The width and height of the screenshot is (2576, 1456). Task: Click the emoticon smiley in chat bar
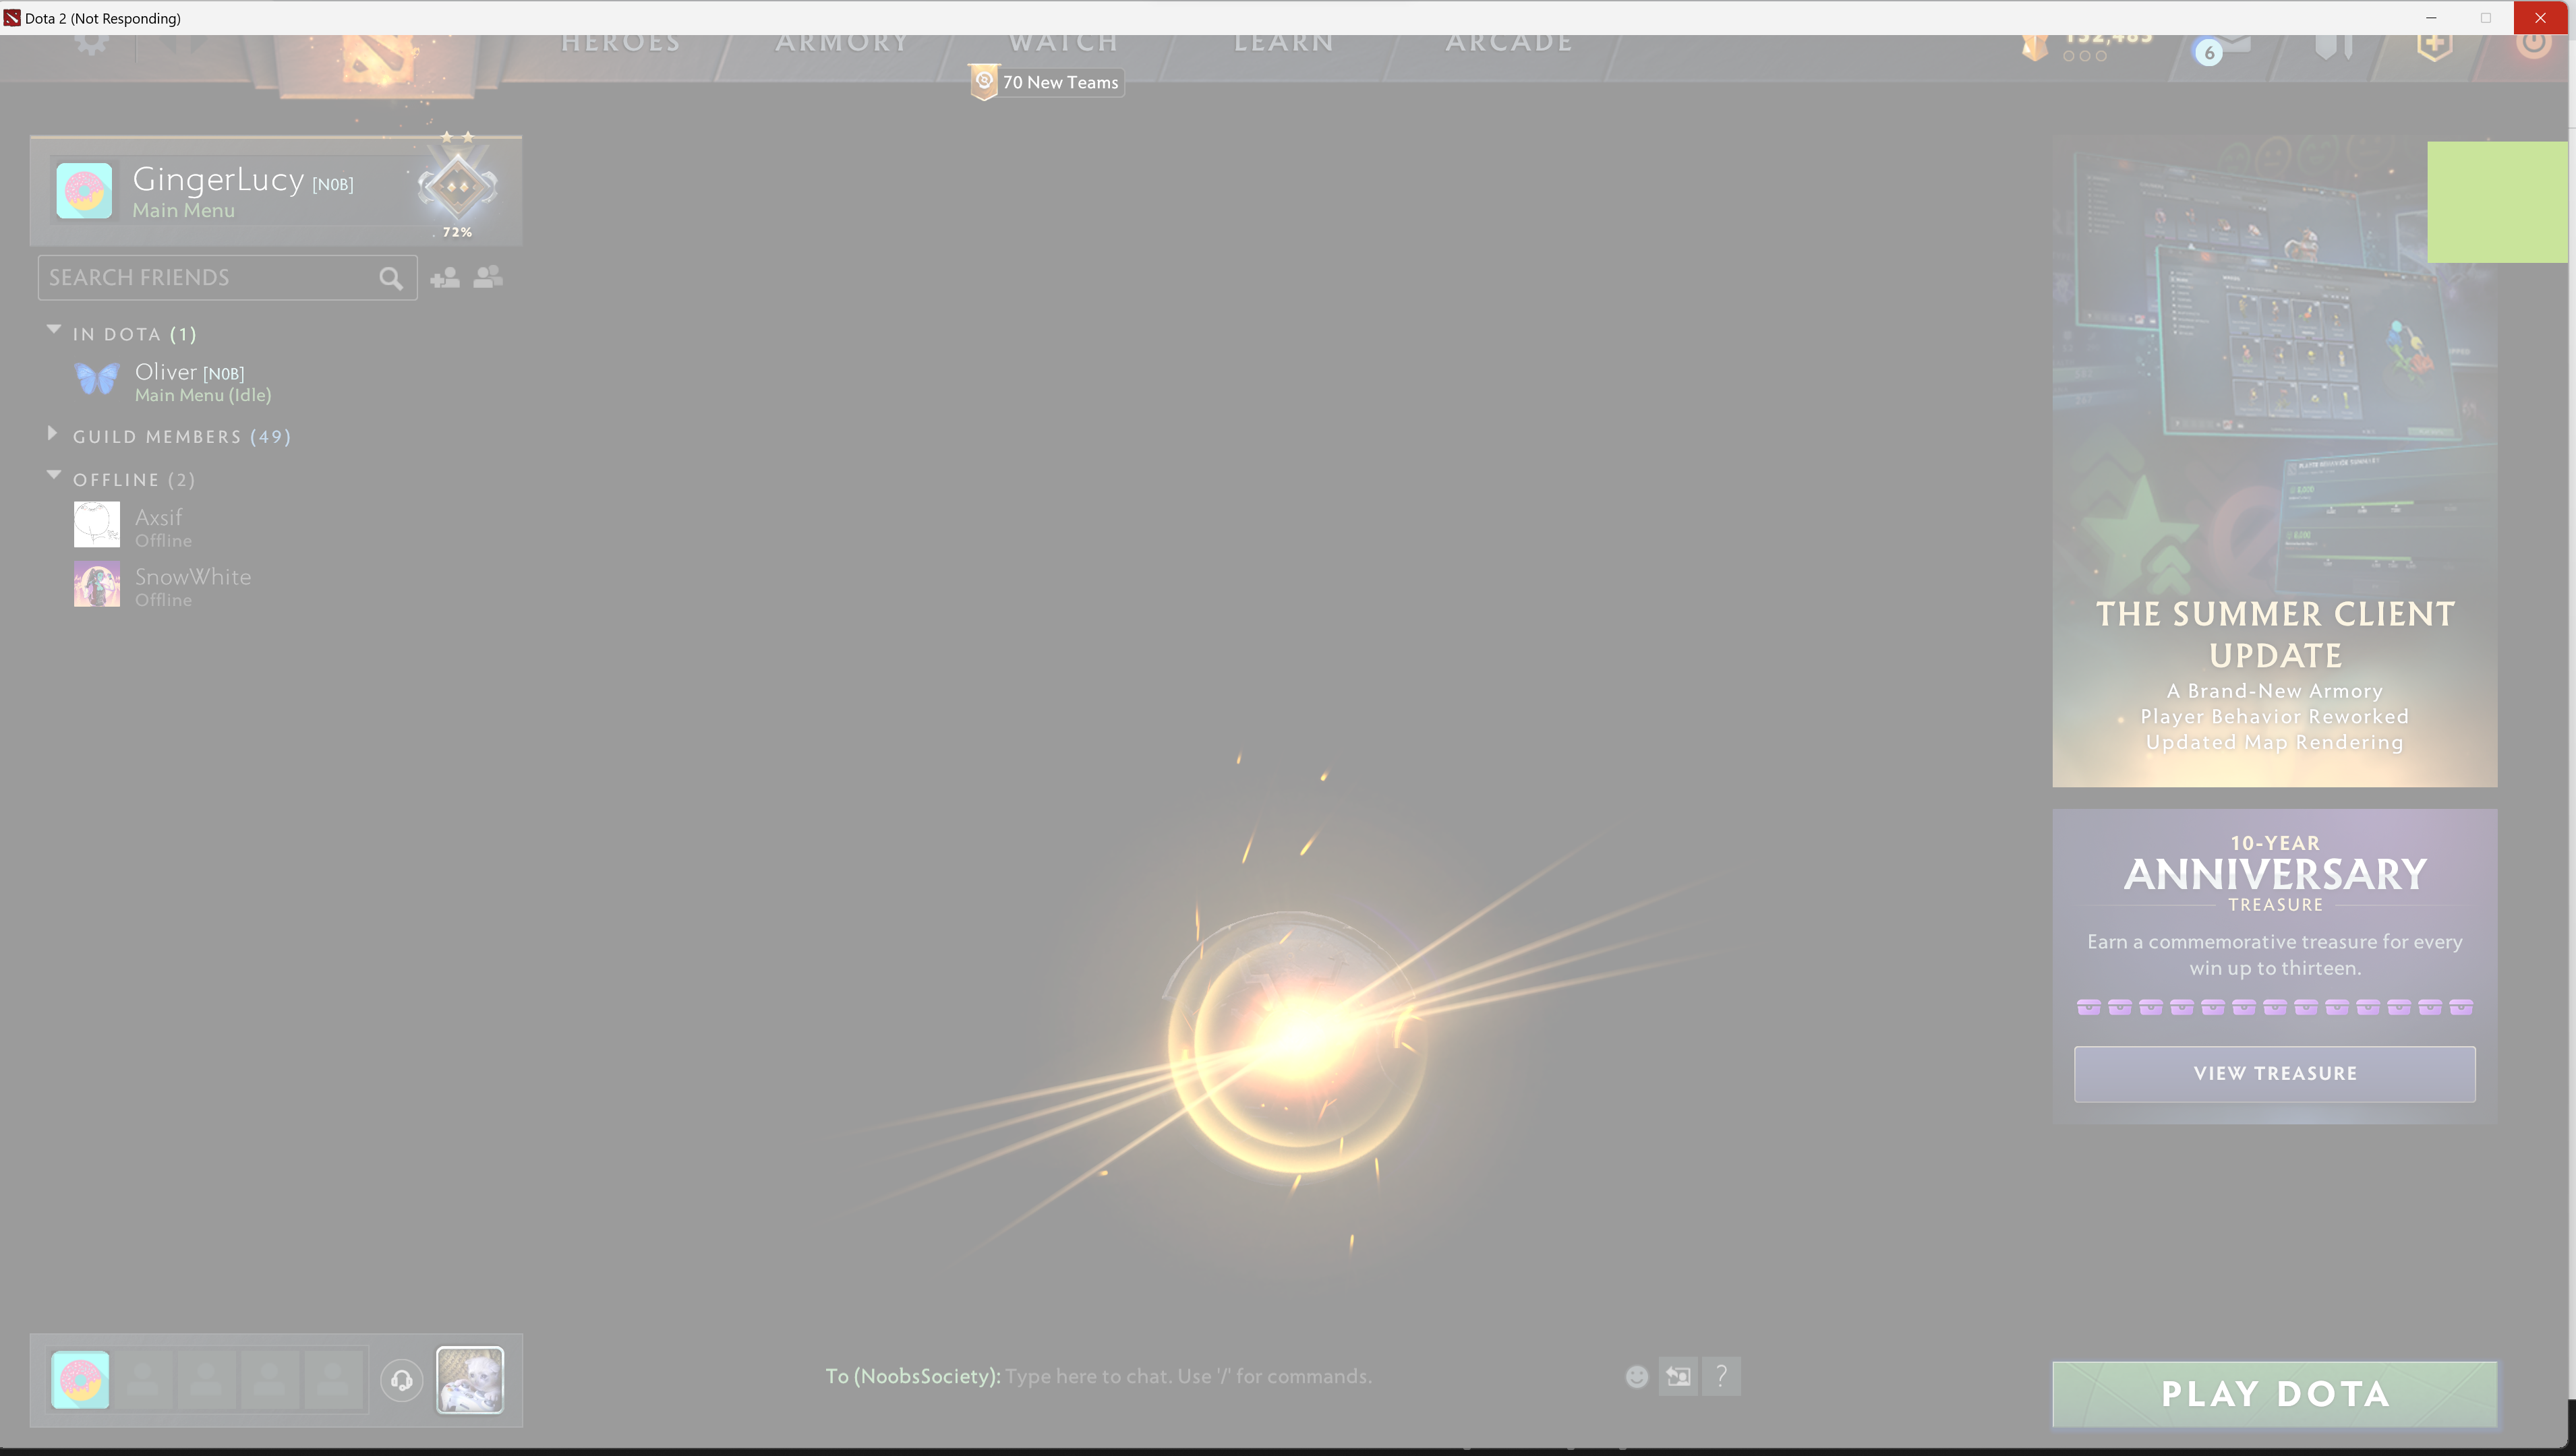click(1637, 1376)
